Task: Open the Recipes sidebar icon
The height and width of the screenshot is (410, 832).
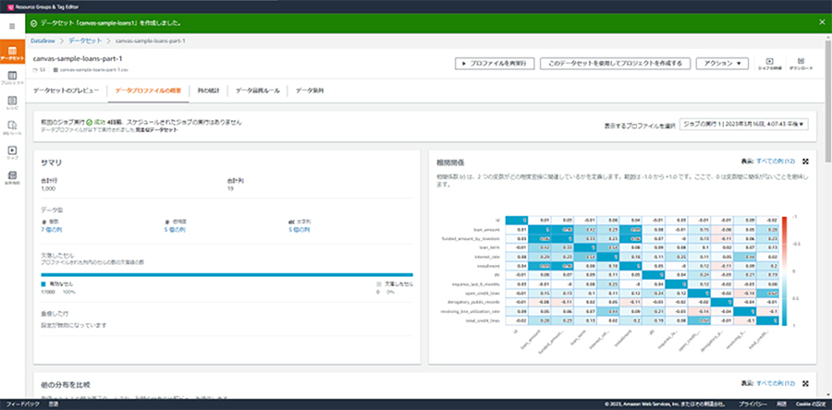Action: pos(12,102)
